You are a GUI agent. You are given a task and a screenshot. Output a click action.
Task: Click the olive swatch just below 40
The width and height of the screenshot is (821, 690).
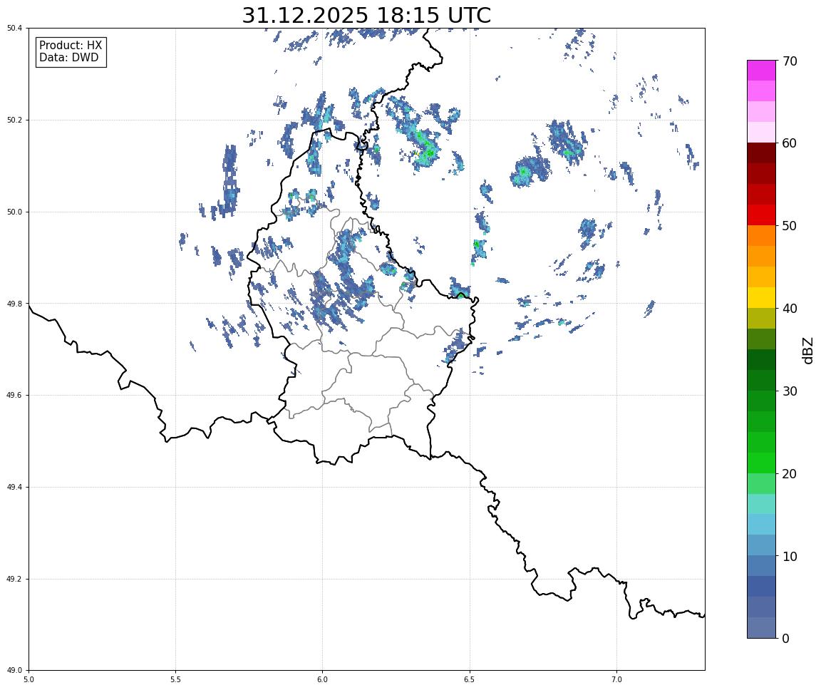pos(761,319)
